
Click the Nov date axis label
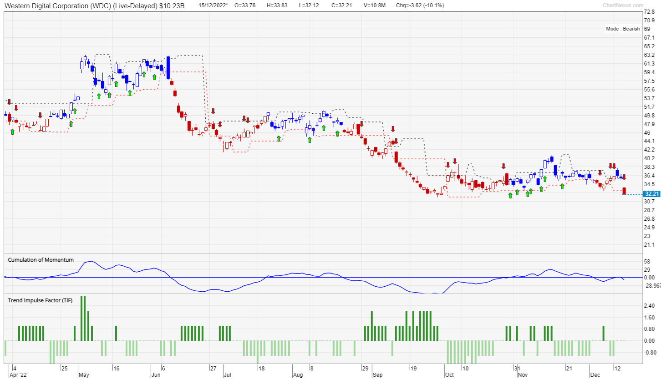pyautogui.click(x=522, y=375)
